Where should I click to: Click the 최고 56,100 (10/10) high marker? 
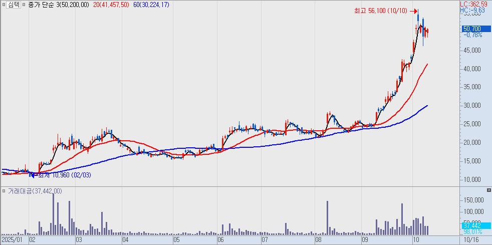click(x=381, y=11)
